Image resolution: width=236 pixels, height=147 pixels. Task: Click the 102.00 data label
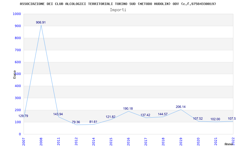[215, 119]
